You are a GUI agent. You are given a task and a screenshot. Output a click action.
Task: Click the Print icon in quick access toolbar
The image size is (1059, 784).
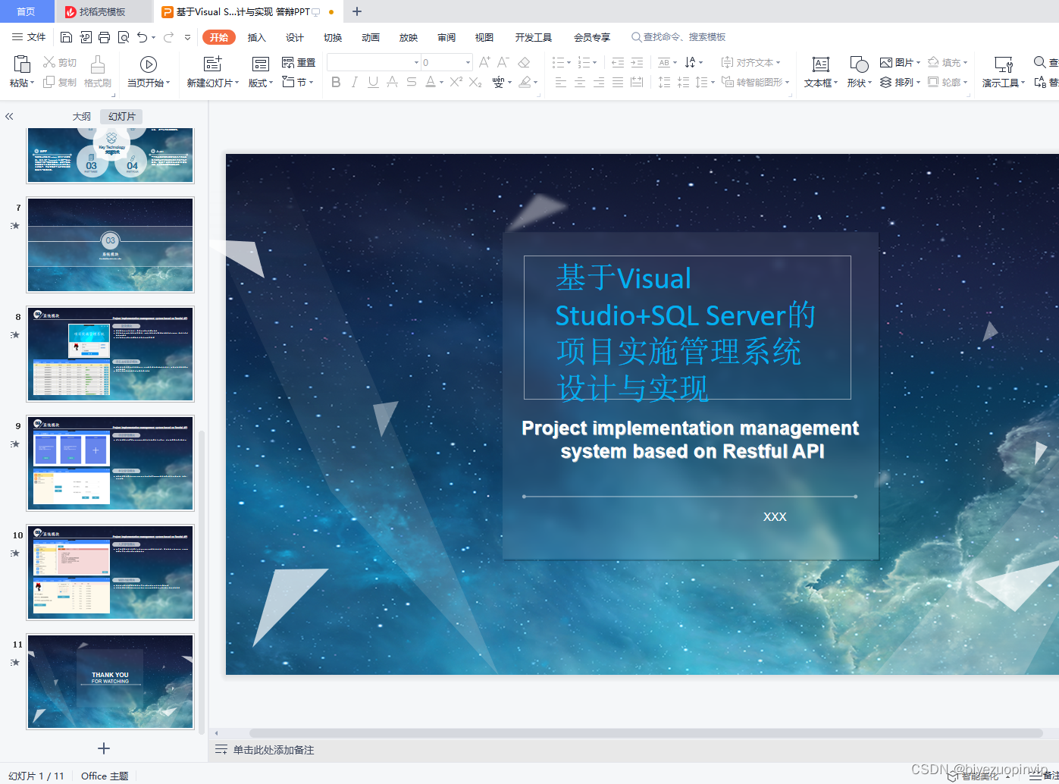104,37
